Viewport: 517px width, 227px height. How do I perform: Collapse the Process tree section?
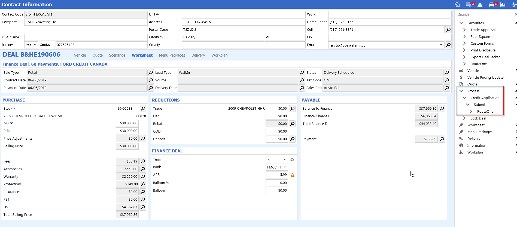pos(461,91)
